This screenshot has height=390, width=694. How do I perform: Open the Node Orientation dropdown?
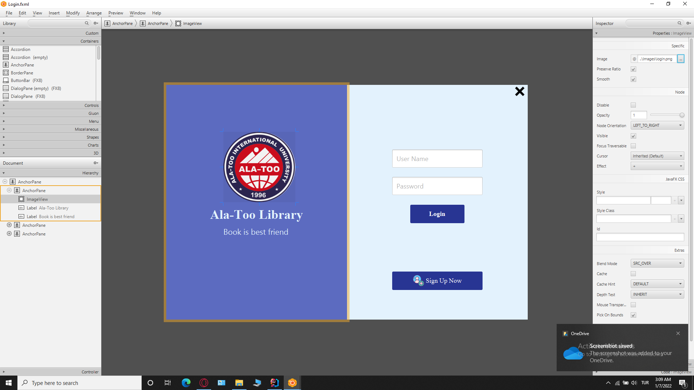(657, 125)
